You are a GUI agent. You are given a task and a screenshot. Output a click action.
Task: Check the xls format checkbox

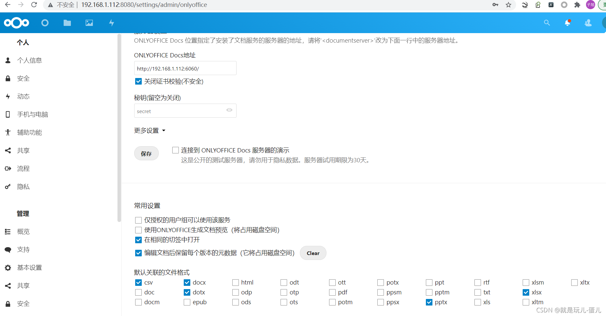478,302
